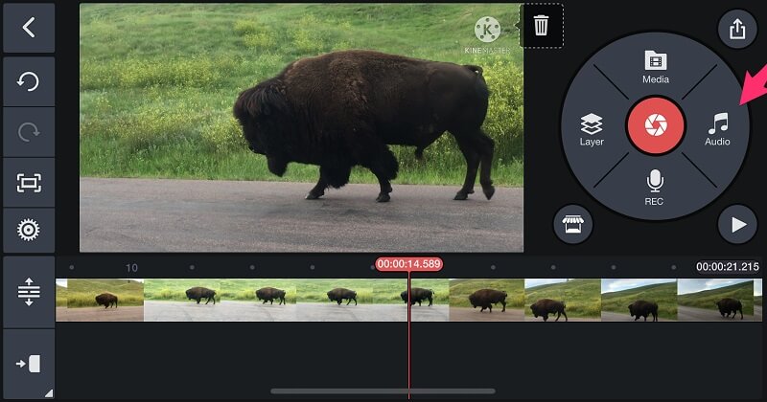Open the Layer menu
Image resolution: width=767 pixels, height=402 pixels.
[x=592, y=129]
